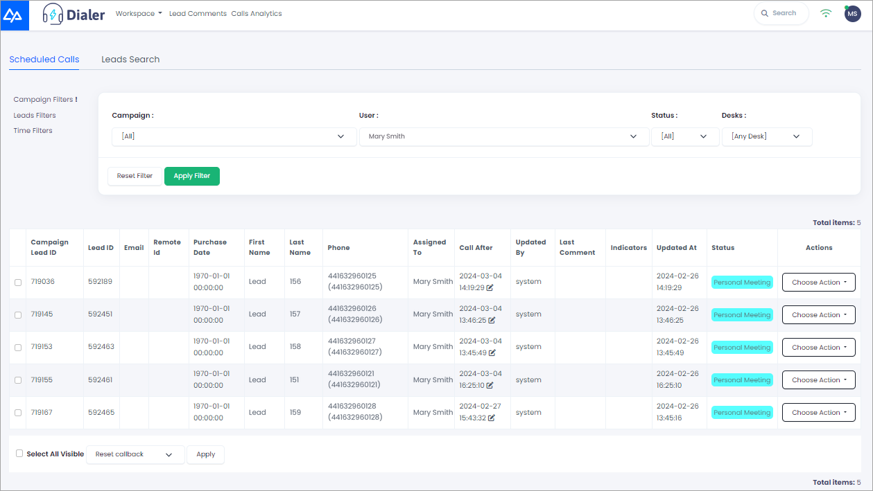
Task: Select Leads Filters section
Action: pos(35,116)
